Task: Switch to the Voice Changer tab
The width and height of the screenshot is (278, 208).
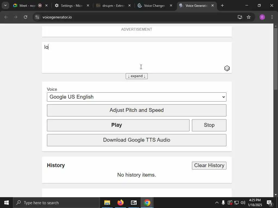Action: click(154, 6)
